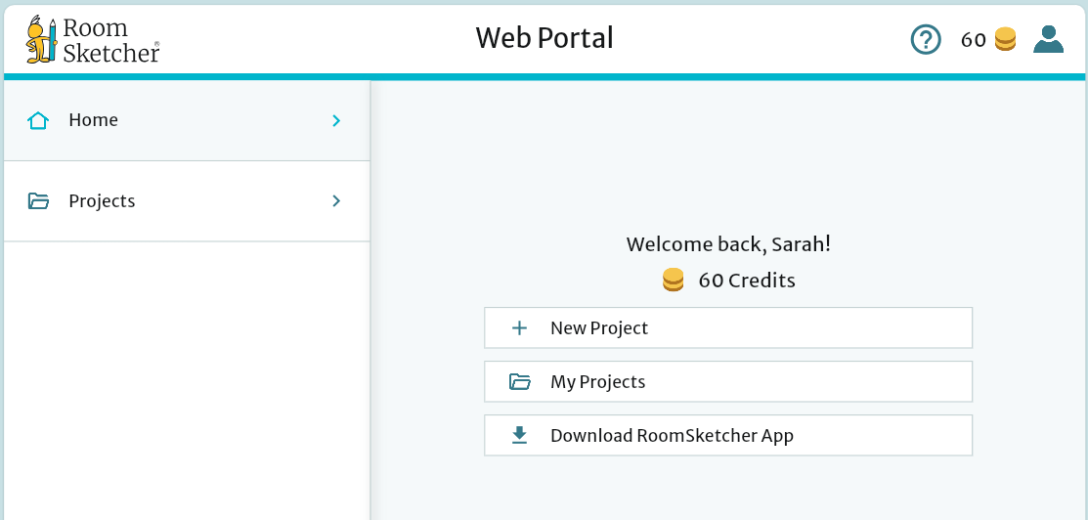Expand the Projects chevron arrow
The height and width of the screenshot is (520, 1088).
(336, 201)
